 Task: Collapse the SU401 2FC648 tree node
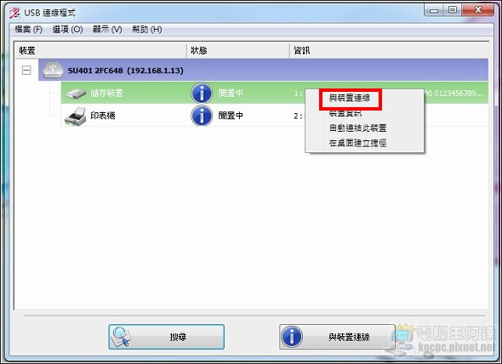[x=26, y=70]
